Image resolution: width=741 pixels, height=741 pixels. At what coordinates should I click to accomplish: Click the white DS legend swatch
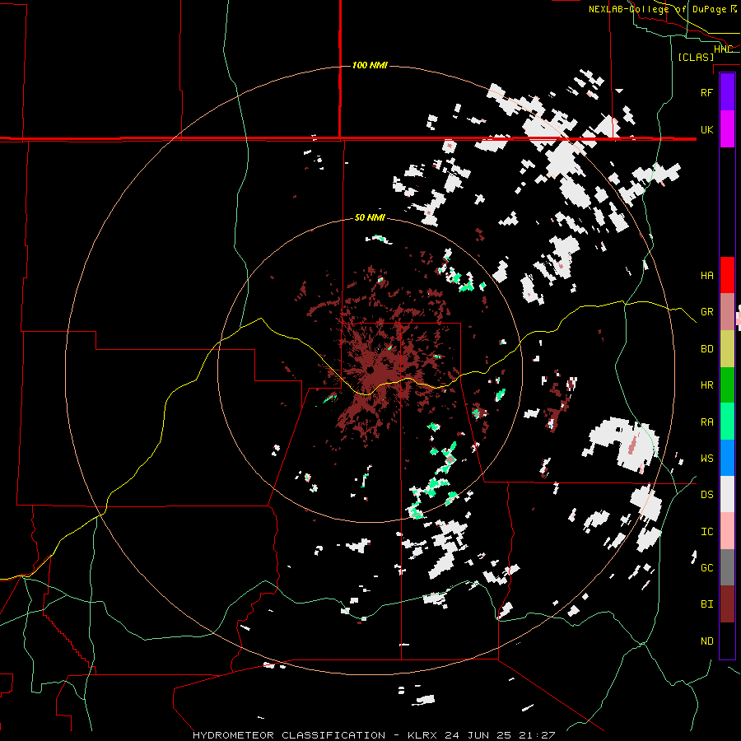click(x=727, y=494)
